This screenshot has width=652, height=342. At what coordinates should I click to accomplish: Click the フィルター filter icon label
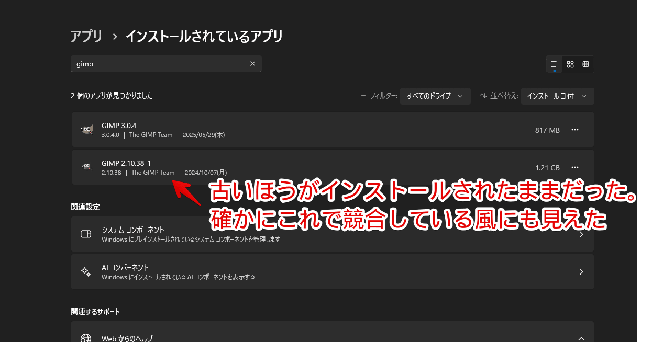point(379,96)
